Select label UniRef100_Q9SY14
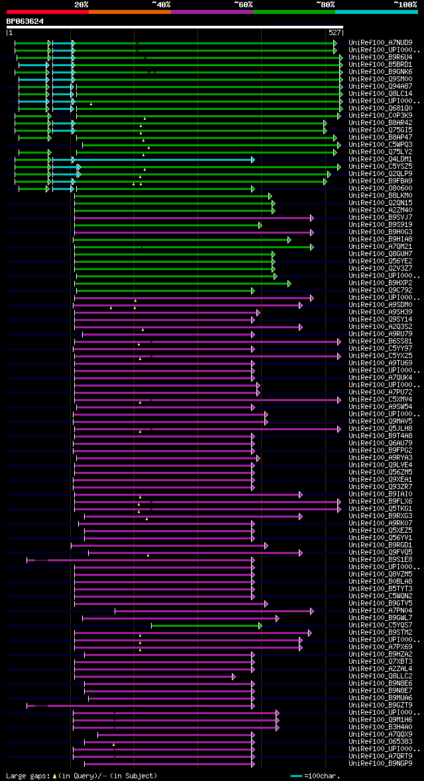Screen dimensions: 424x781 [x=380, y=319]
